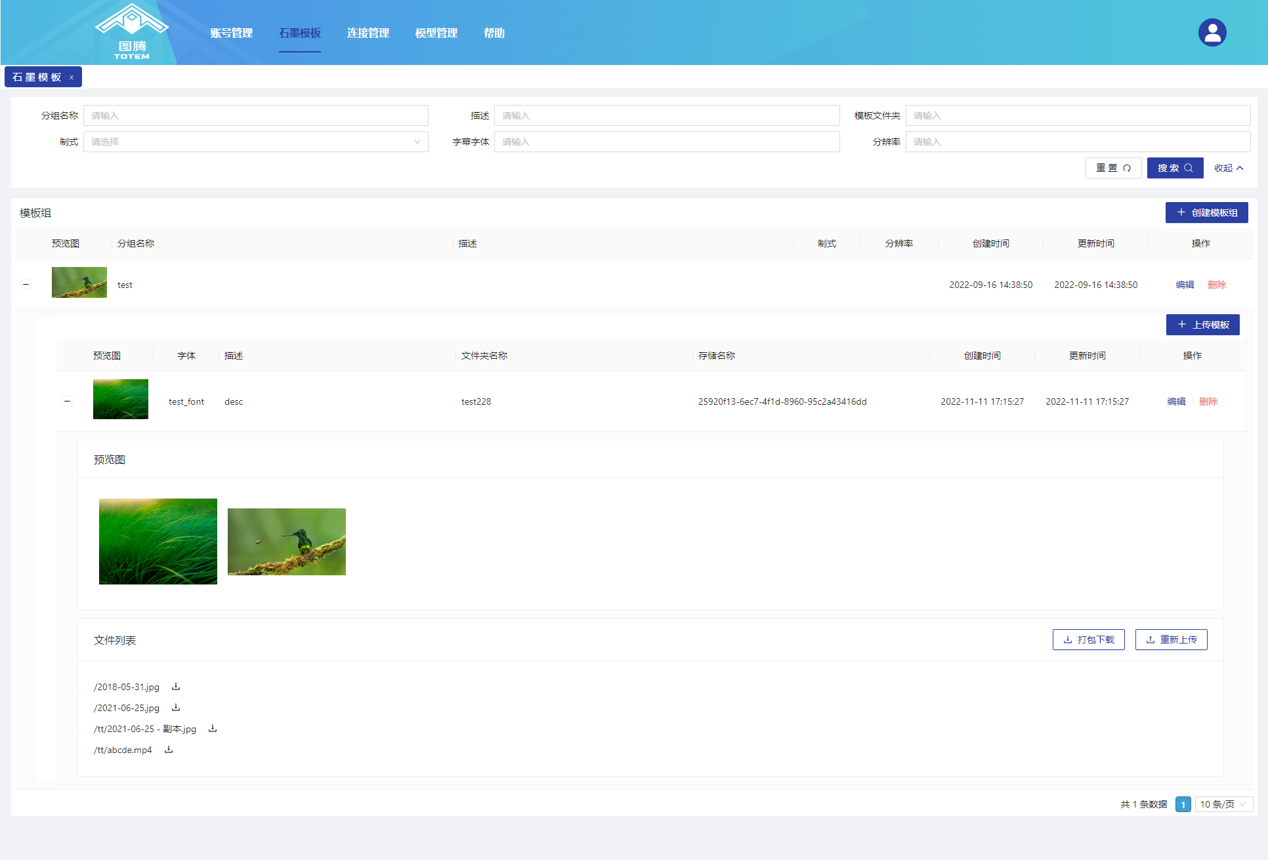Click the /2018-05-31.jpg file name
This screenshot has height=860, width=1268.
pyautogui.click(x=127, y=687)
